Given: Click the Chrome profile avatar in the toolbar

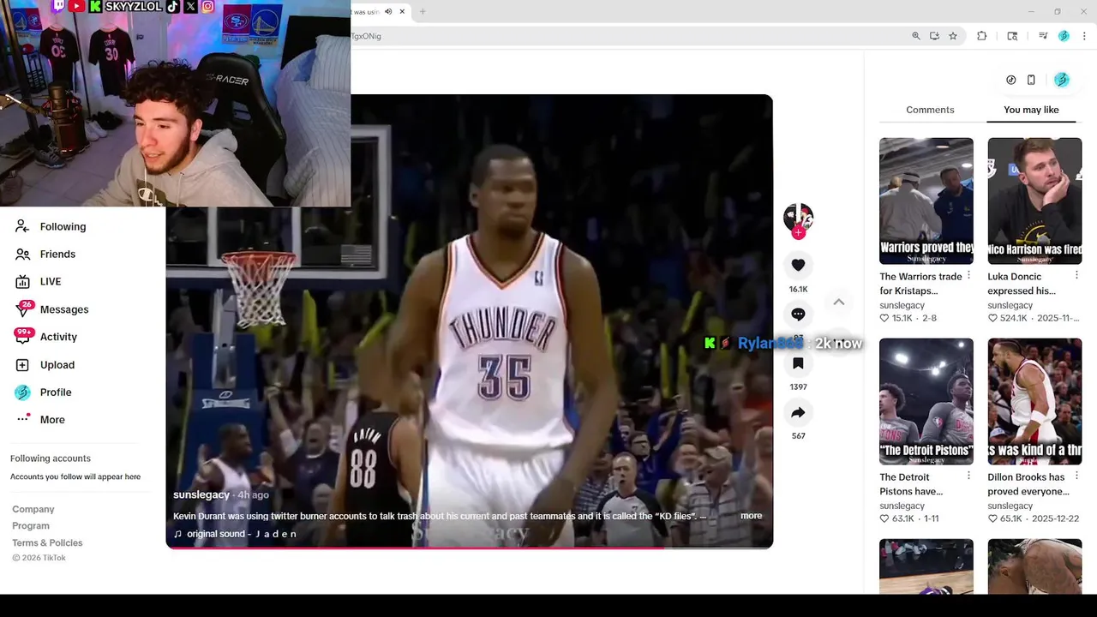Looking at the screenshot, I should click(x=1064, y=36).
